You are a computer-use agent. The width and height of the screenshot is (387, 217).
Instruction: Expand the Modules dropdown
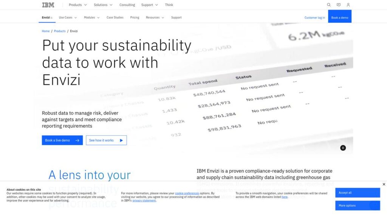tap(91, 17)
